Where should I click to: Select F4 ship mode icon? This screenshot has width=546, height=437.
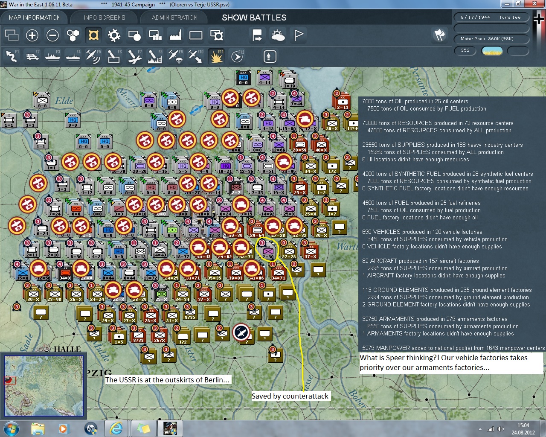[x=73, y=56]
